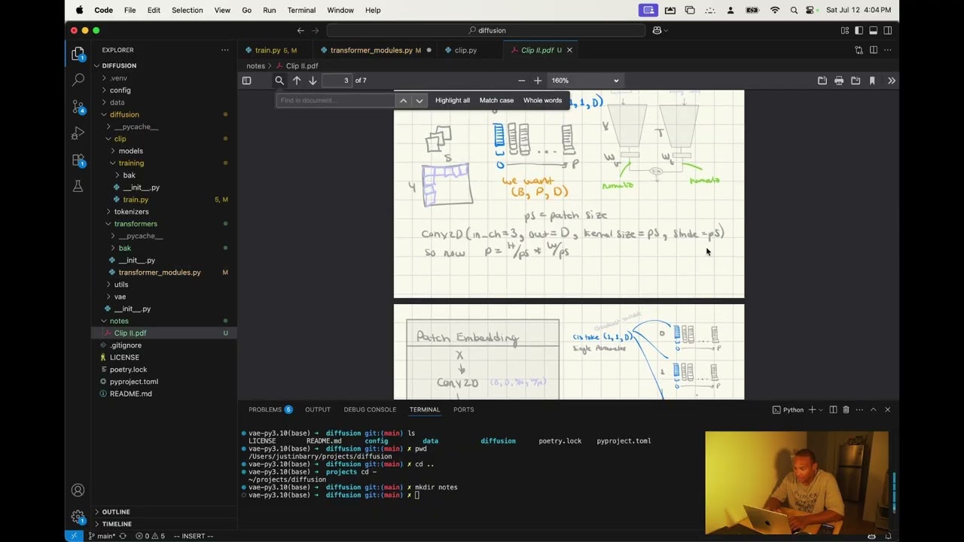Open Source Control view in activity bar
Image resolution: width=964 pixels, height=542 pixels.
point(78,106)
